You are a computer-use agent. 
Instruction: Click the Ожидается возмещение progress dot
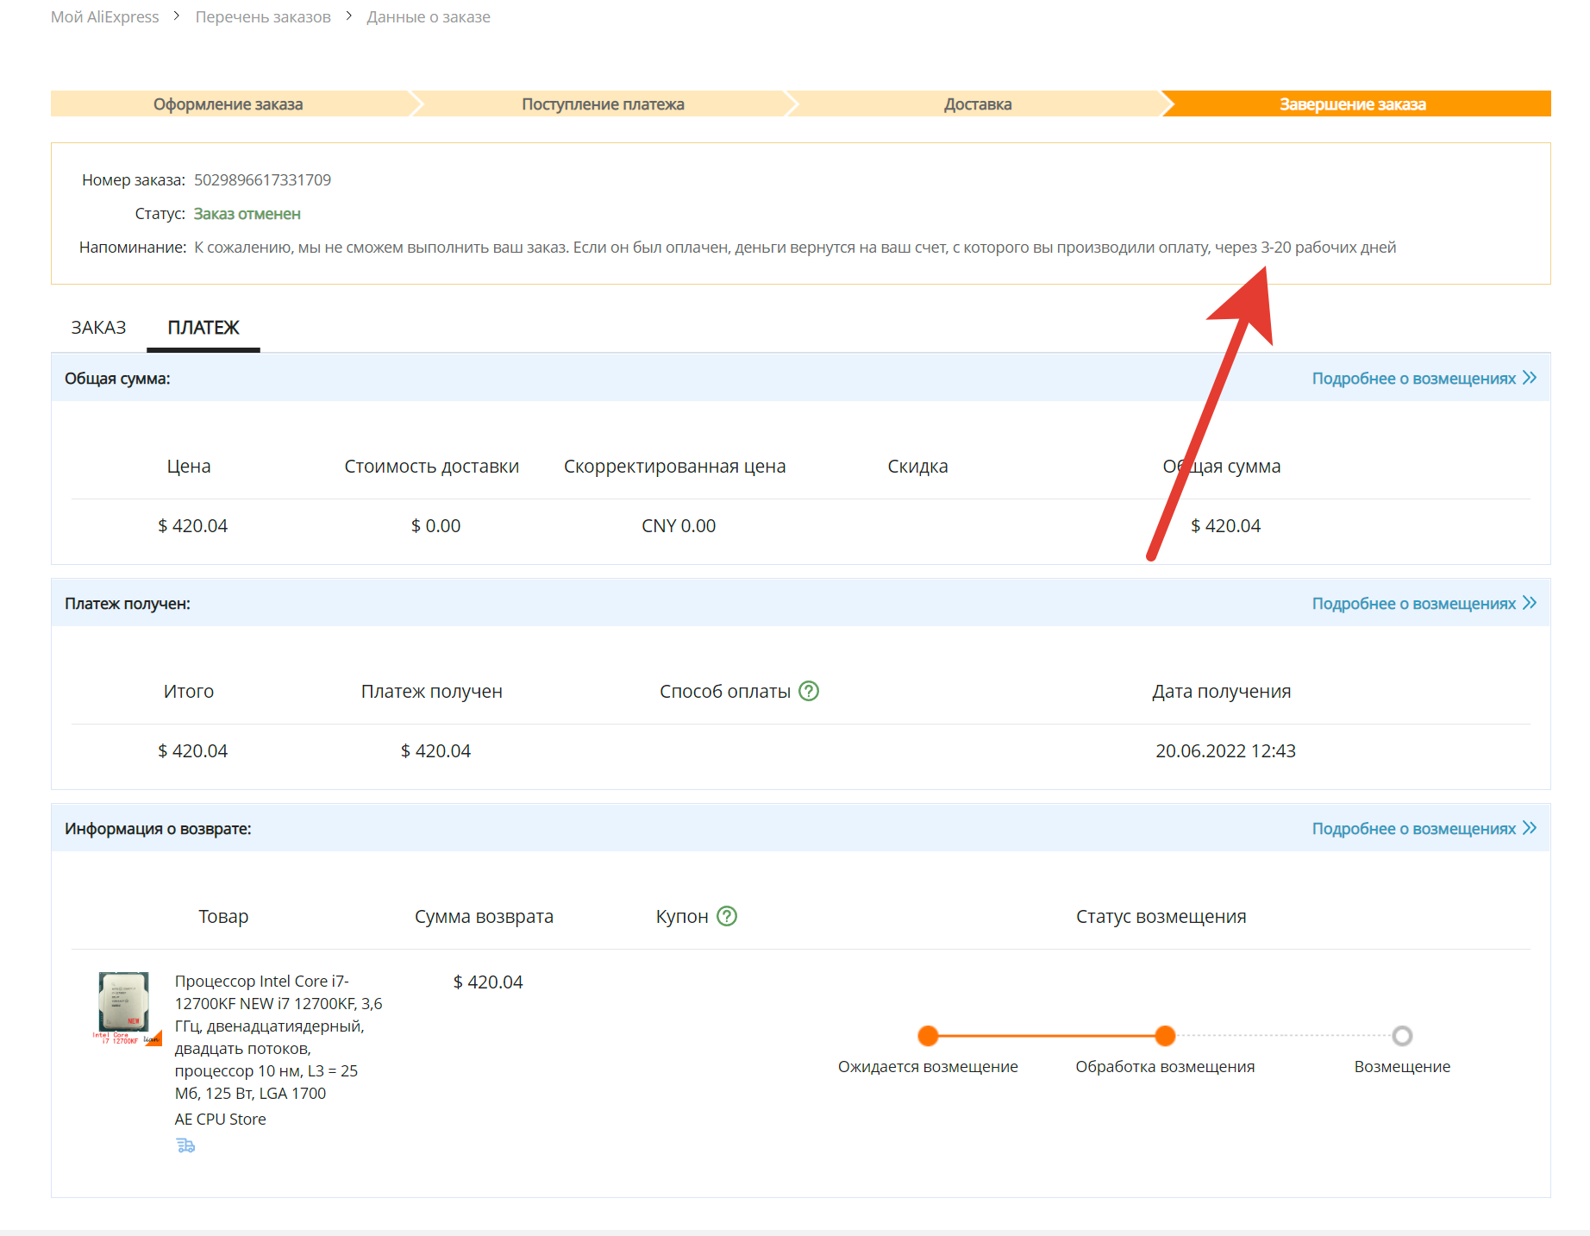[x=928, y=1036]
